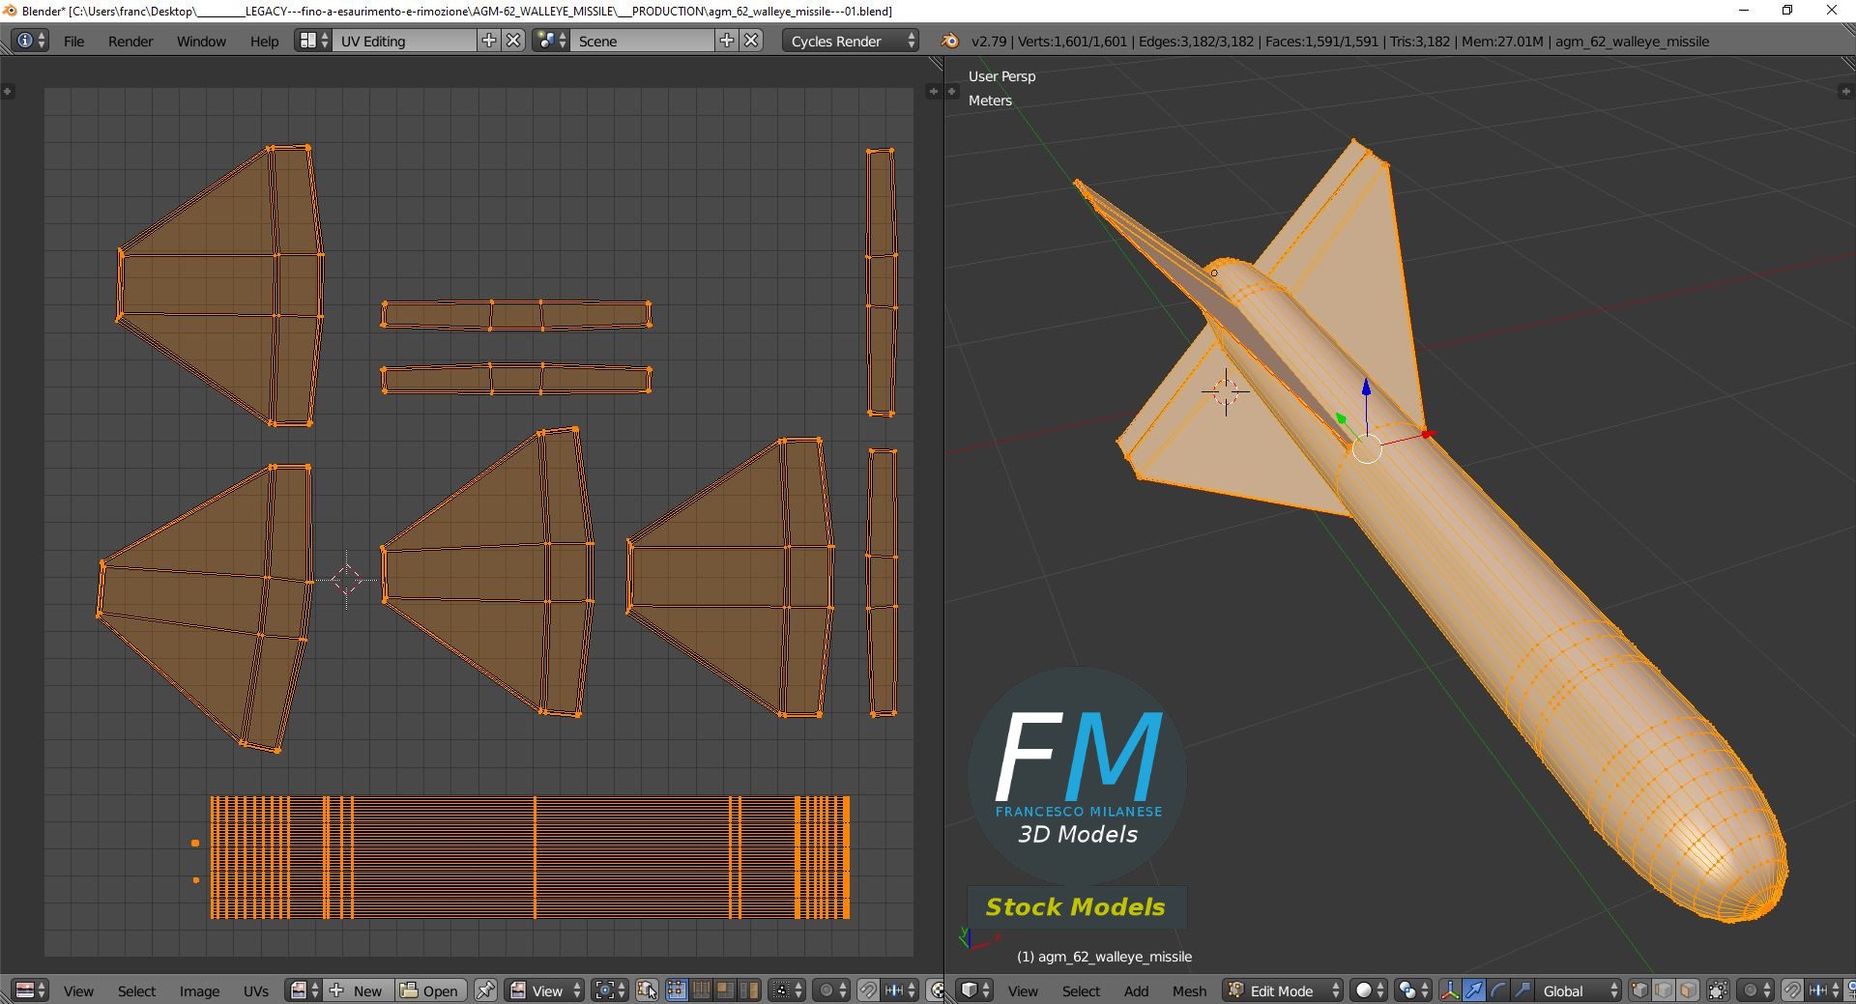
Task: Open the Render menu
Action: [x=130, y=41]
